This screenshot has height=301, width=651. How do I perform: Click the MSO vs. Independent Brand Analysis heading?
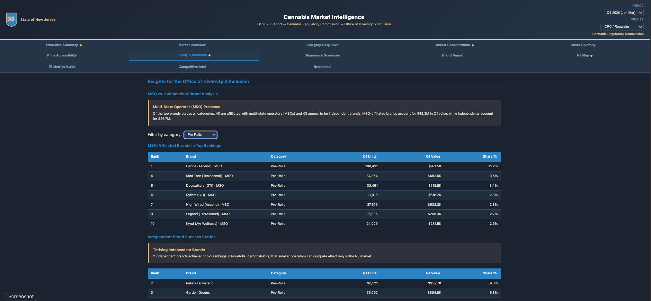pos(182,94)
